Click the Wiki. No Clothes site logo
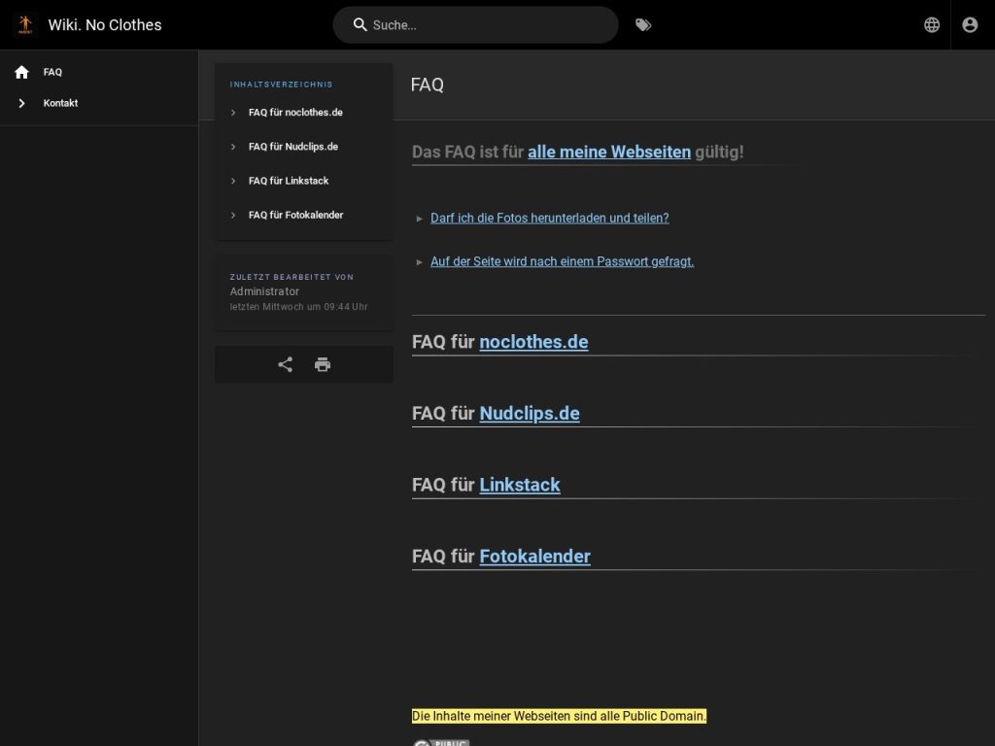This screenshot has width=995, height=746. tap(25, 25)
